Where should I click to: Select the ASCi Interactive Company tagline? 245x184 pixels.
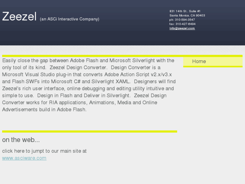coord(69,19)
